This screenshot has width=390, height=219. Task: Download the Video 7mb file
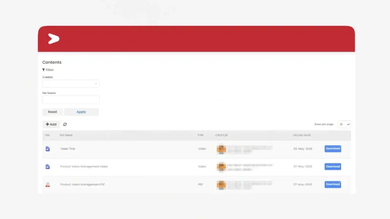332,149
